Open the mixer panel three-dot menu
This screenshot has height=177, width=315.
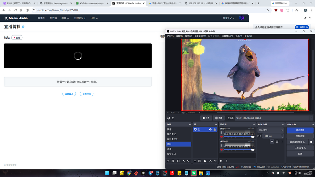(227, 161)
